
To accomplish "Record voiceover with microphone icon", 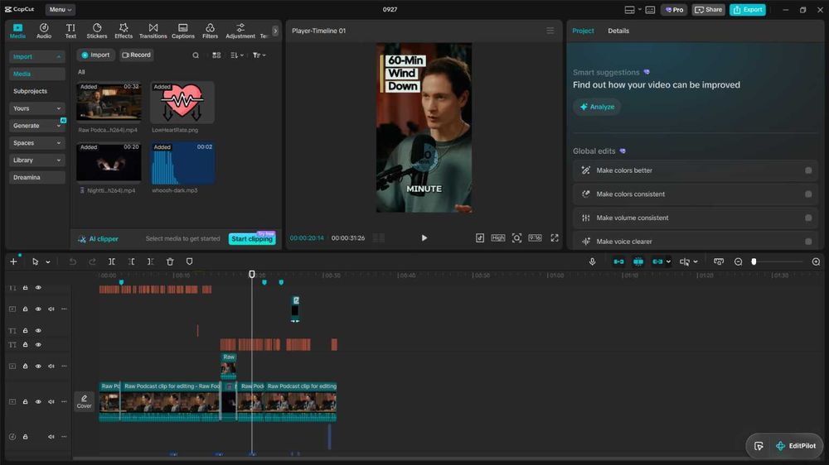I will point(592,261).
